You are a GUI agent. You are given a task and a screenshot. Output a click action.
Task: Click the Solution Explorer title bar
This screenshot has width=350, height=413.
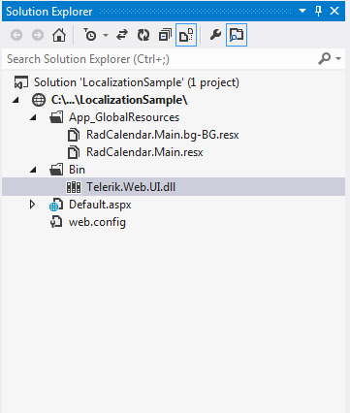174,11
